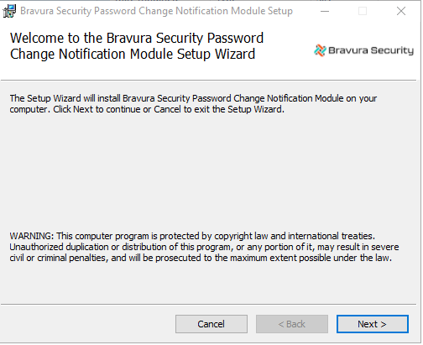Proceed with the Next > button

tap(373, 324)
